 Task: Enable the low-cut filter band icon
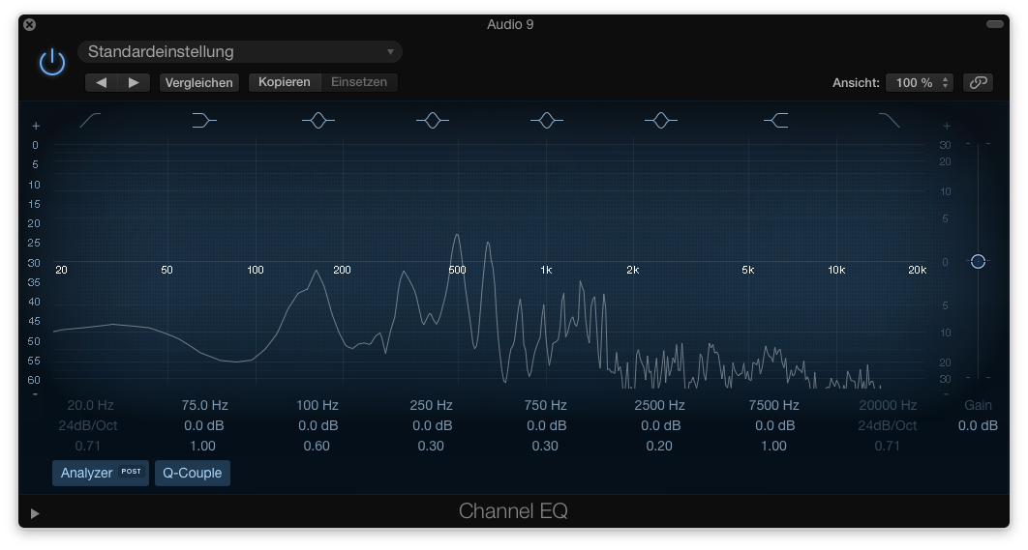coord(90,120)
